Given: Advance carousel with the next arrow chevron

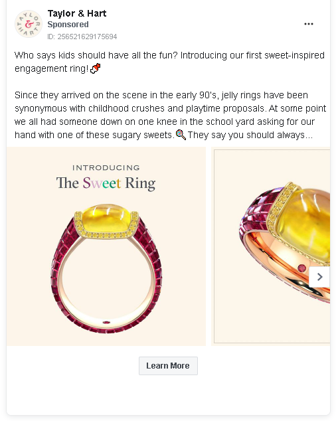Looking at the screenshot, I should pos(319,277).
